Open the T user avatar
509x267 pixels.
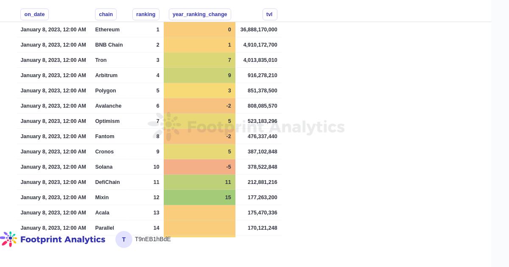[124, 239]
